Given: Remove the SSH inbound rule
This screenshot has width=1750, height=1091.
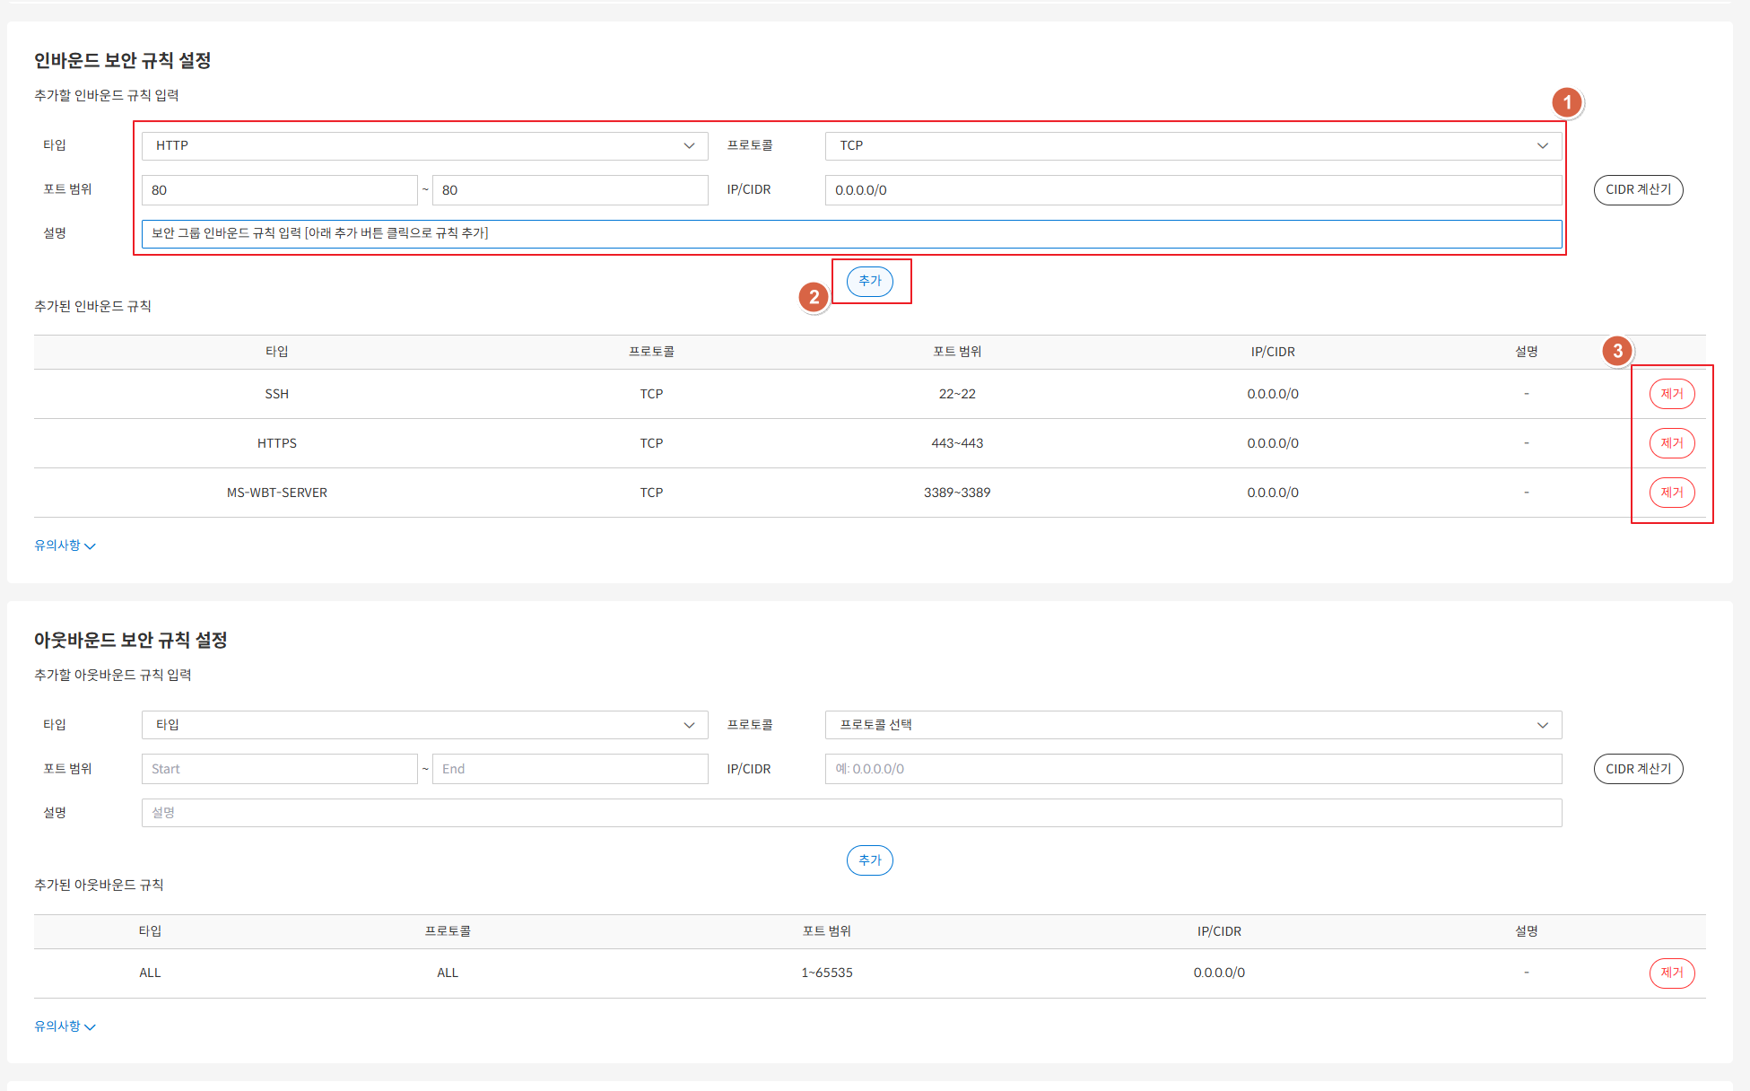Looking at the screenshot, I should pos(1671,394).
